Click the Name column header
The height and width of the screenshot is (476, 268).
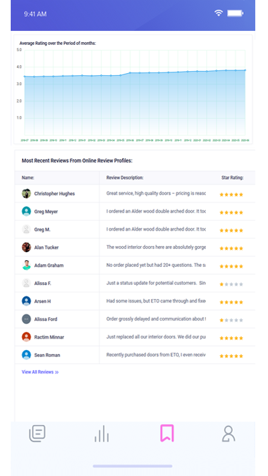coord(28,178)
